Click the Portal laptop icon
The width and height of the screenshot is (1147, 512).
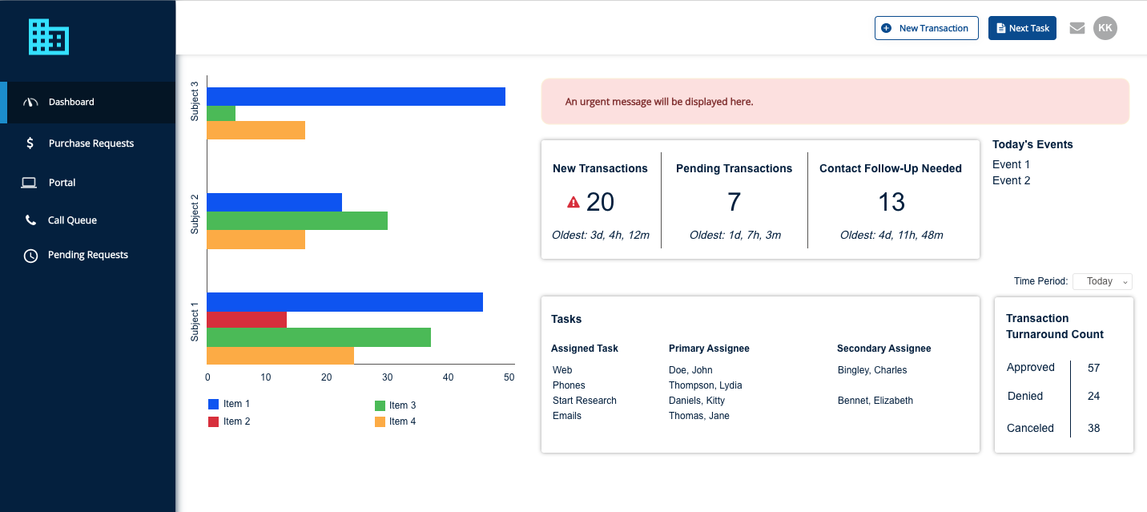pyautogui.click(x=30, y=183)
